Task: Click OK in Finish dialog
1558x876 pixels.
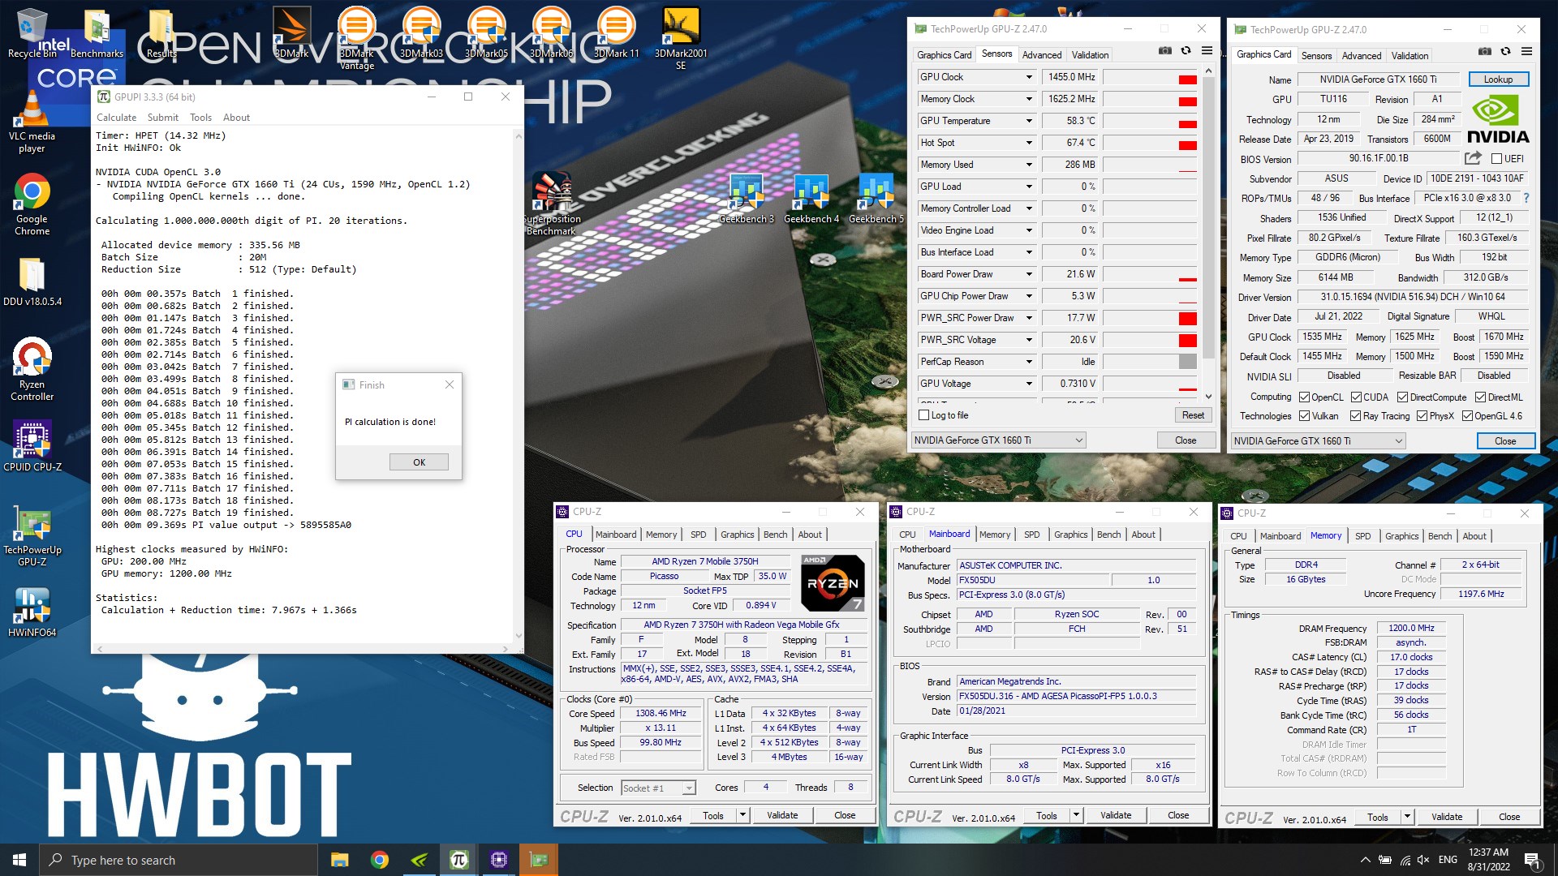Action: click(419, 462)
